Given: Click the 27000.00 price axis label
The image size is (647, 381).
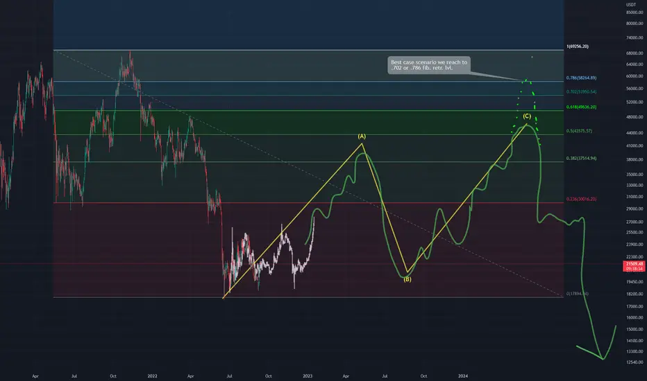Looking at the screenshot, I should [635, 222].
